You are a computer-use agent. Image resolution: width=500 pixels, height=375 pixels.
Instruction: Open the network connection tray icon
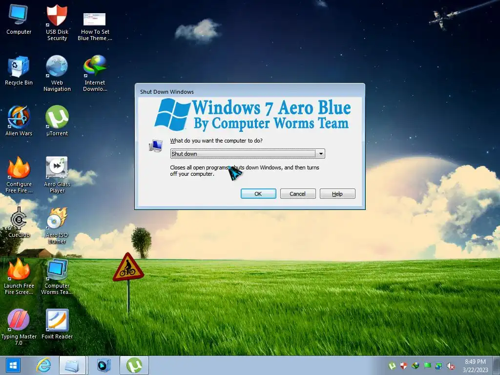(x=439, y=366)
